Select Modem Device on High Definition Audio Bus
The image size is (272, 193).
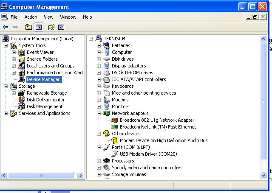coord(164,140)
